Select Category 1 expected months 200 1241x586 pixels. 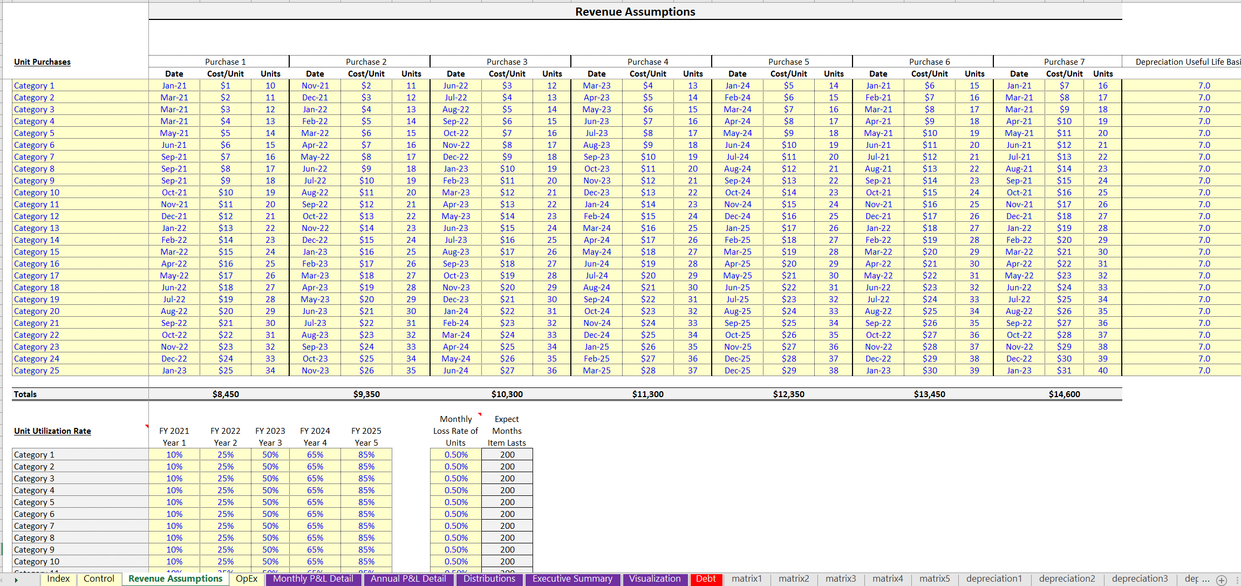[507, 455]
